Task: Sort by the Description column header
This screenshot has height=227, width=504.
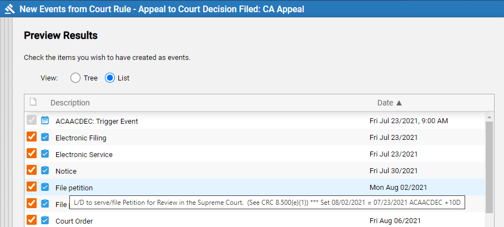Action: [70, 103]
